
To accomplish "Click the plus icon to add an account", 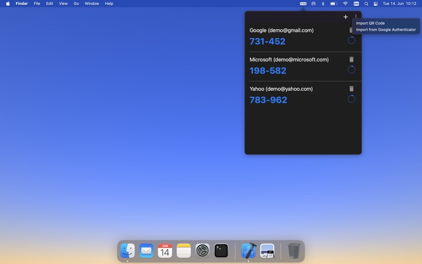I will pos(346,17).
